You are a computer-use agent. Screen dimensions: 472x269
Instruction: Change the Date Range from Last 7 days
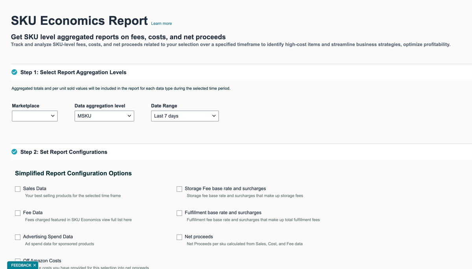click(184, 116)
